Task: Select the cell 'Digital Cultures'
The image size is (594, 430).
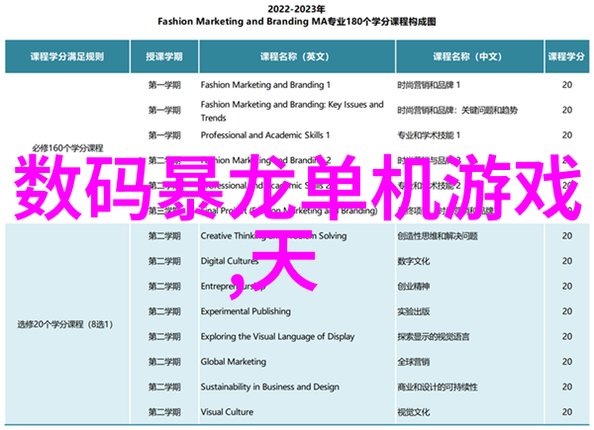Action: [x=230, y=261]
